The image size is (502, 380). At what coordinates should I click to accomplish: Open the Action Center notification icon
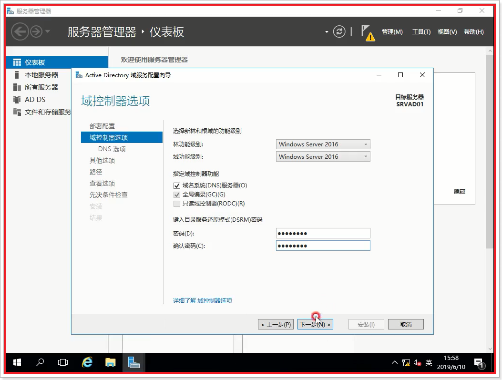coord(479,363)
